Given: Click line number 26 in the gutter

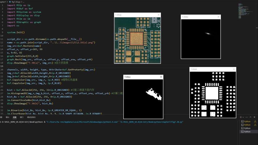Looking at the screenshot, I should pos(2,90).
